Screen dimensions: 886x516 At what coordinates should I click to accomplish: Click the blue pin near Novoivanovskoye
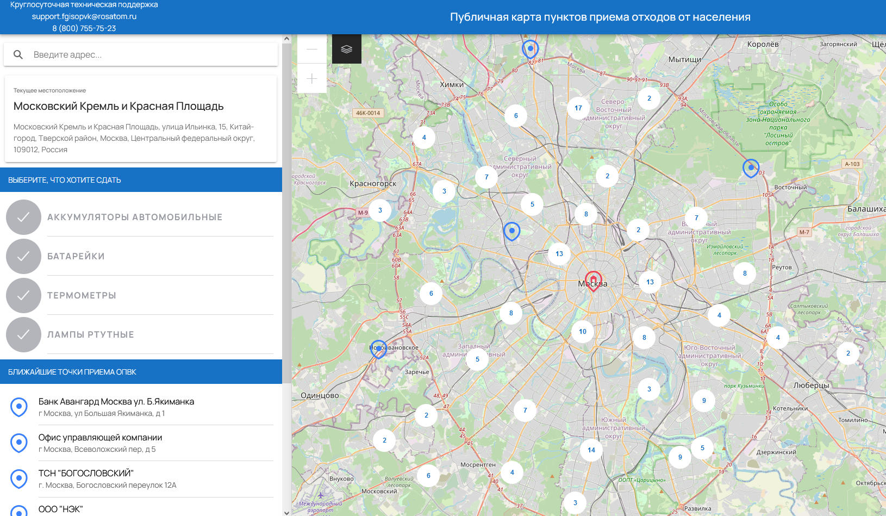click(x=378, y=349)
